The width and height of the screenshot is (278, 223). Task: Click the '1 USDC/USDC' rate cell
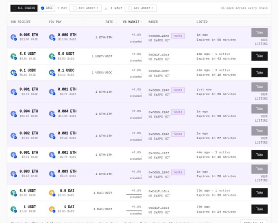tap(102, 72)
